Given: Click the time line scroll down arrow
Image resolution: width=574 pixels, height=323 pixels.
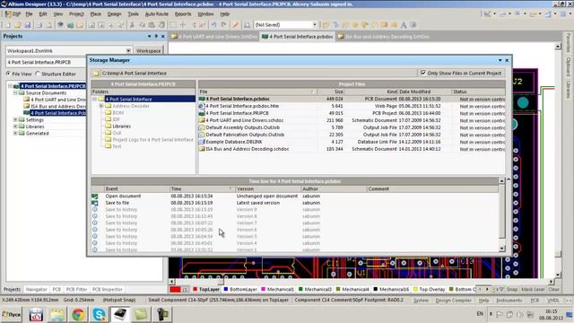Looking at the screenshot, I should coord(502,249).
